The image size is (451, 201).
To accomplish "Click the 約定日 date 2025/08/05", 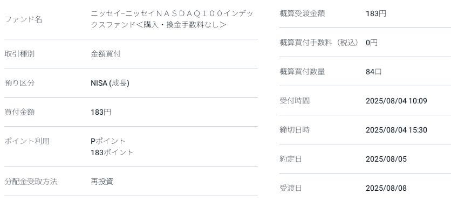I will pyautogui.click(x=386, y=159).
